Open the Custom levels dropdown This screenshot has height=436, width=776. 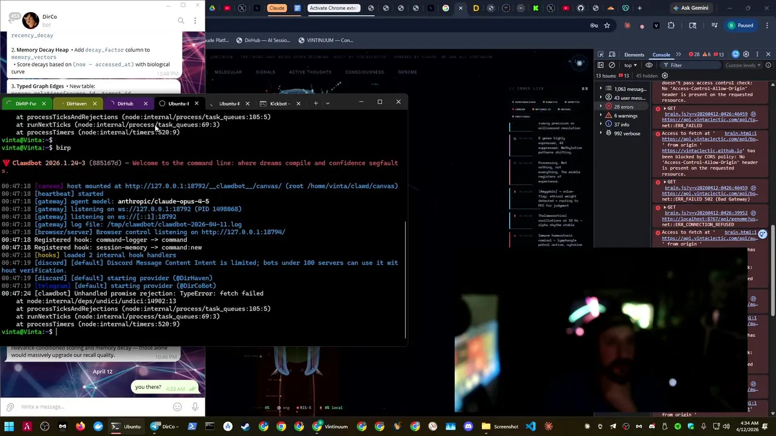click(743, 65)
